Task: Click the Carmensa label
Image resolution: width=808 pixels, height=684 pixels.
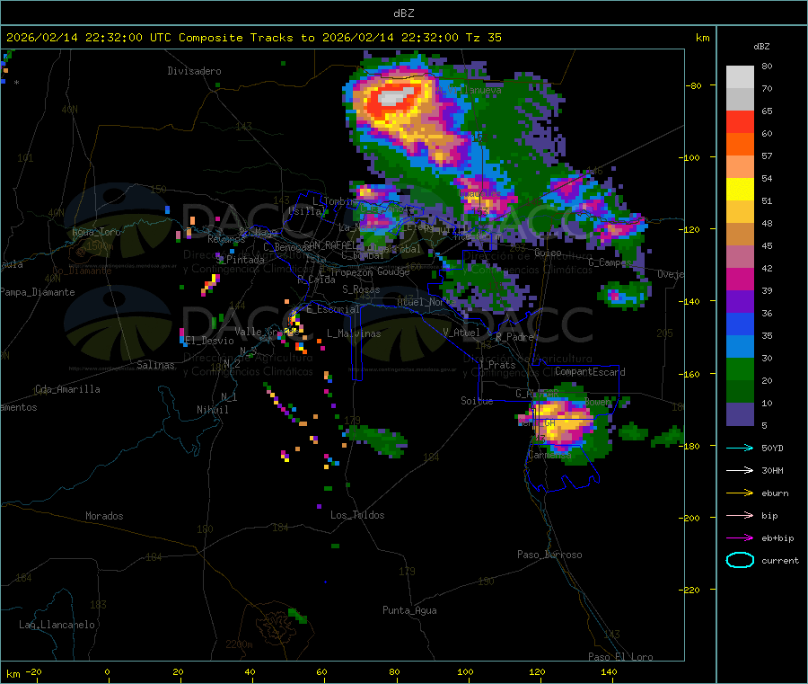Action: click(x=549, y=455)
